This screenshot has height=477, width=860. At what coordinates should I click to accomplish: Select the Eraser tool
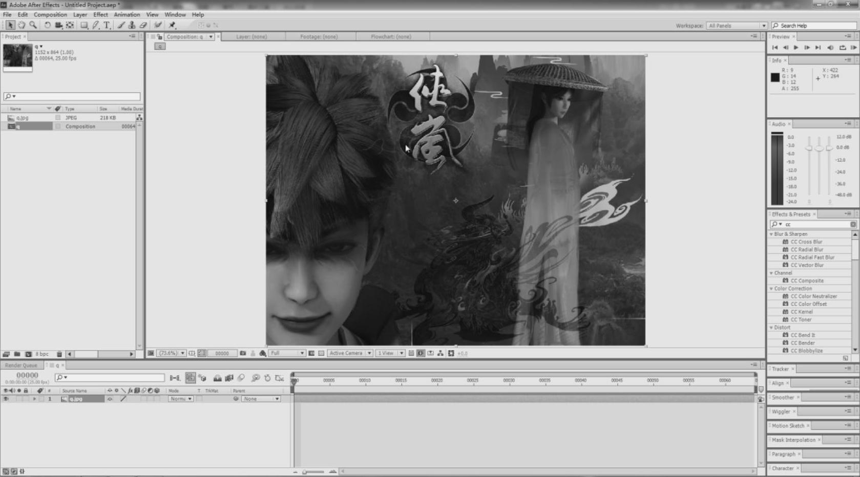tap(143, 25)
